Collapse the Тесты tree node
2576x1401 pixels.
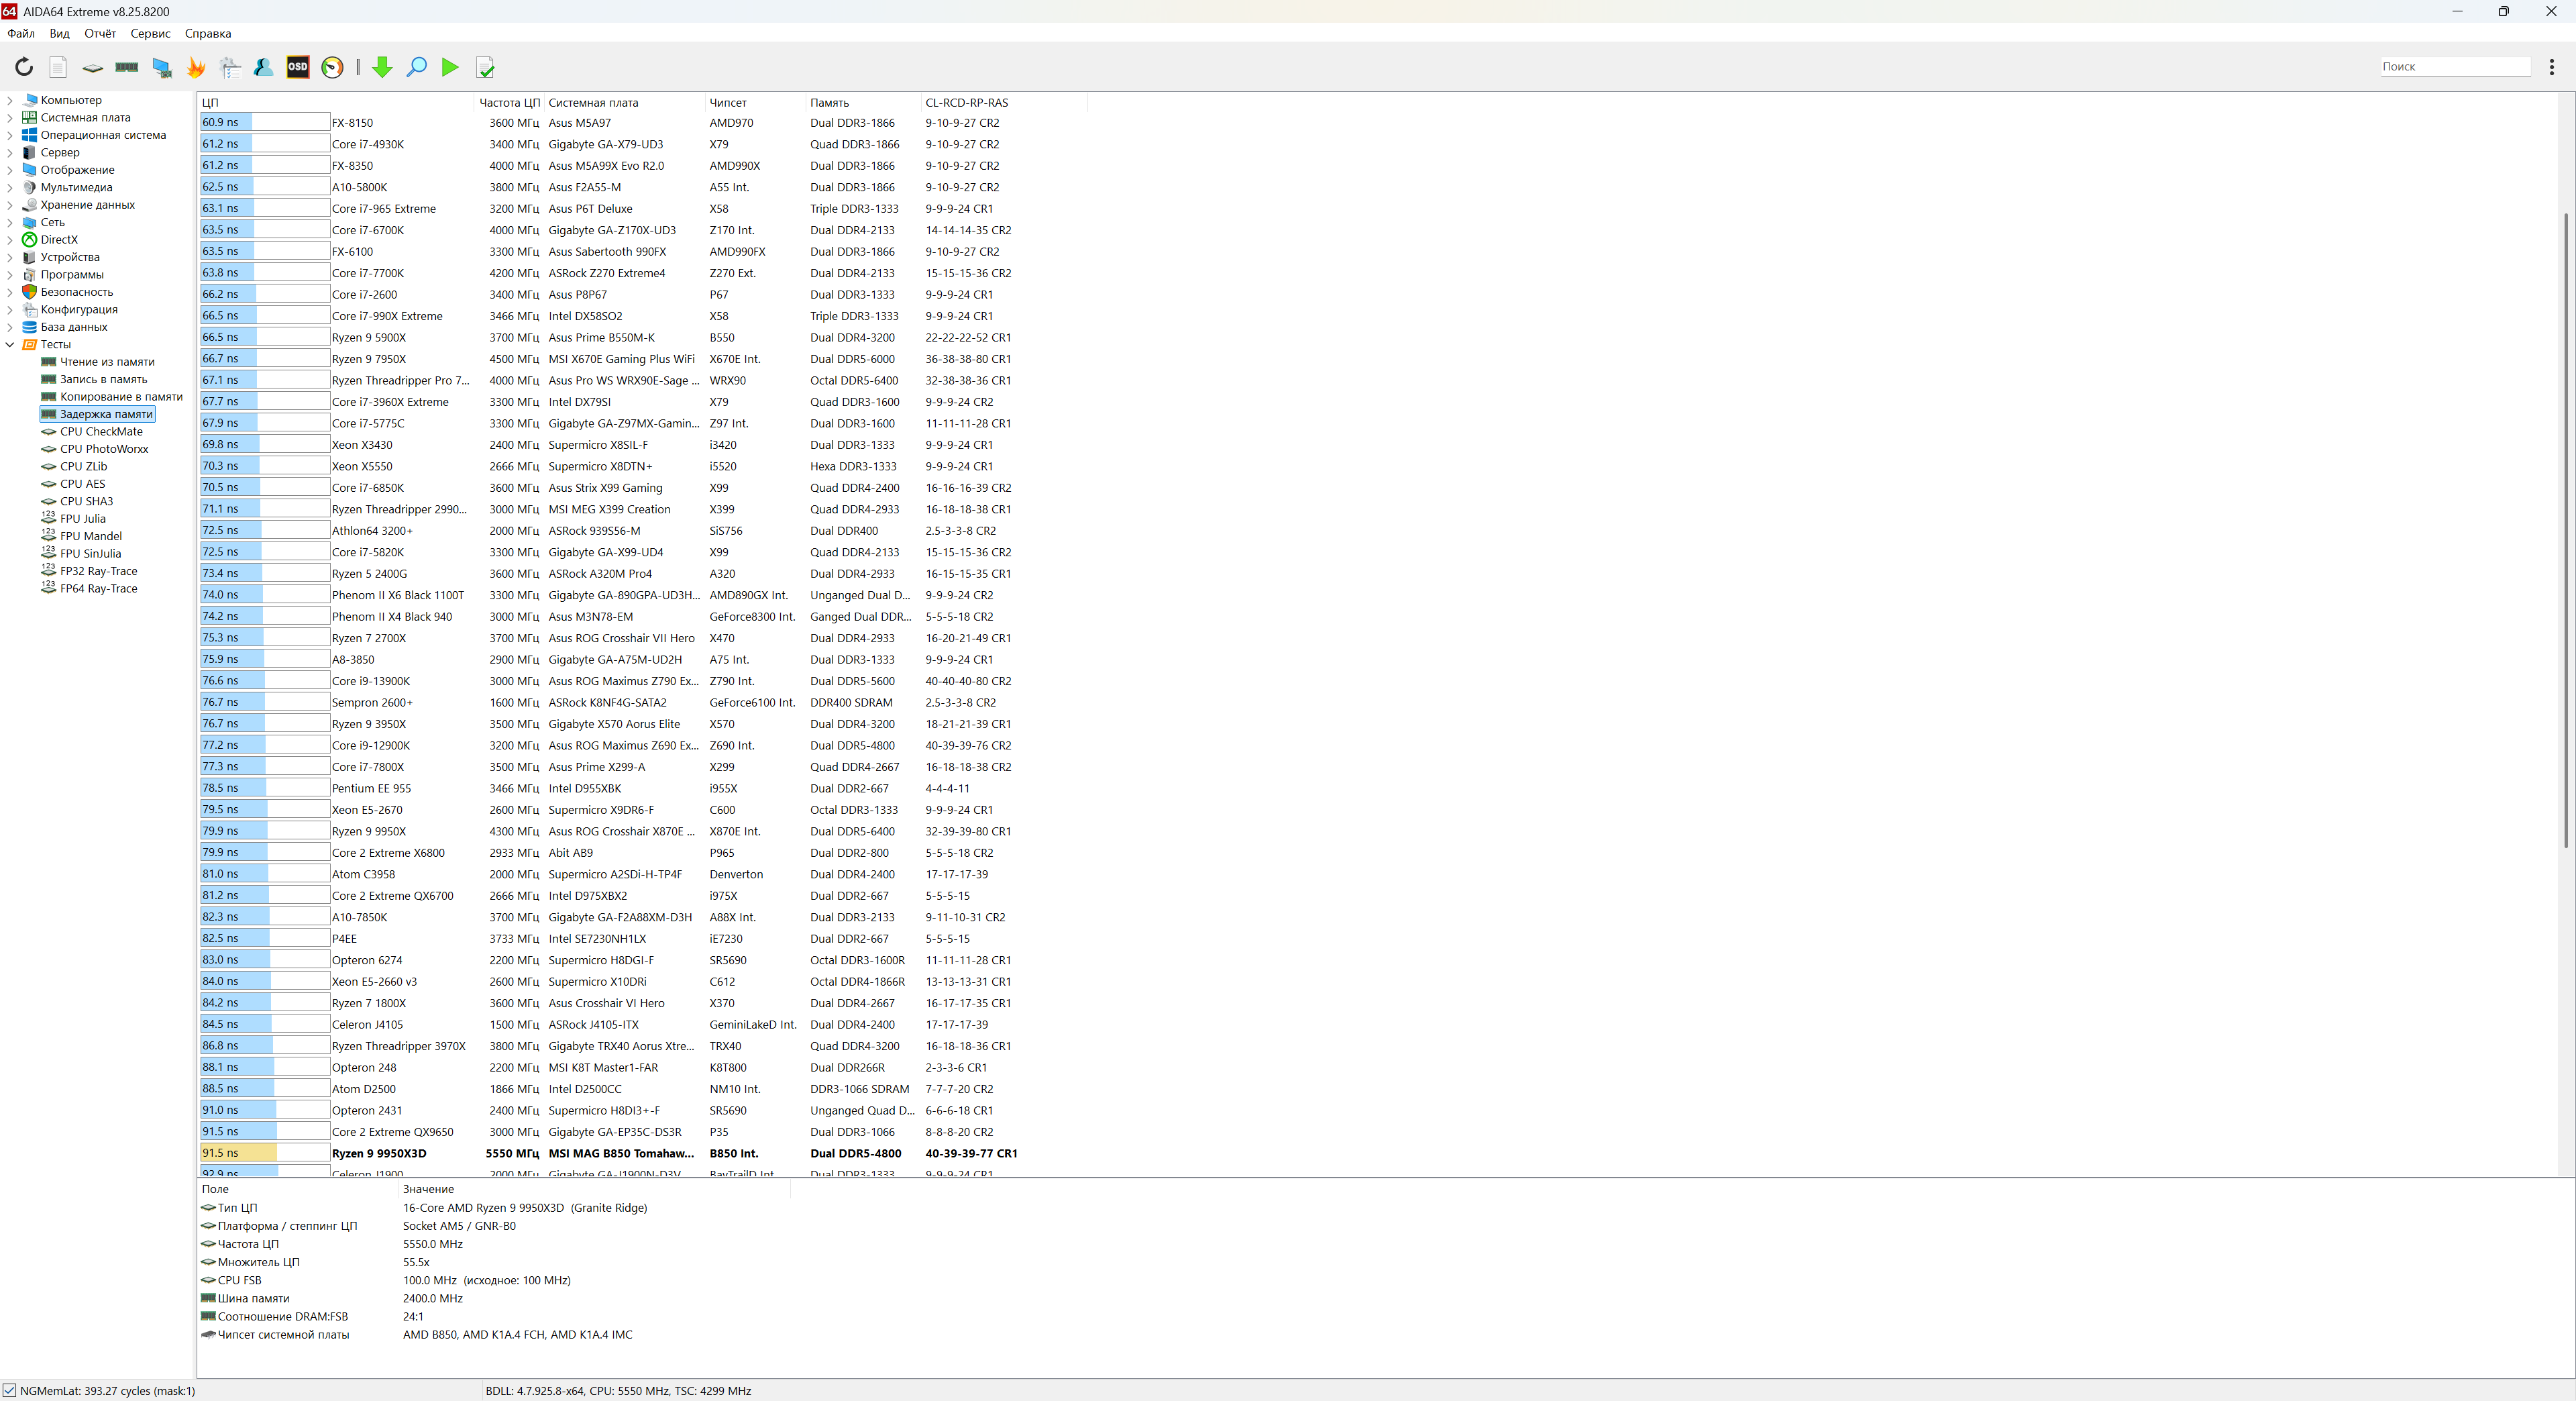(x=10, y=344)
